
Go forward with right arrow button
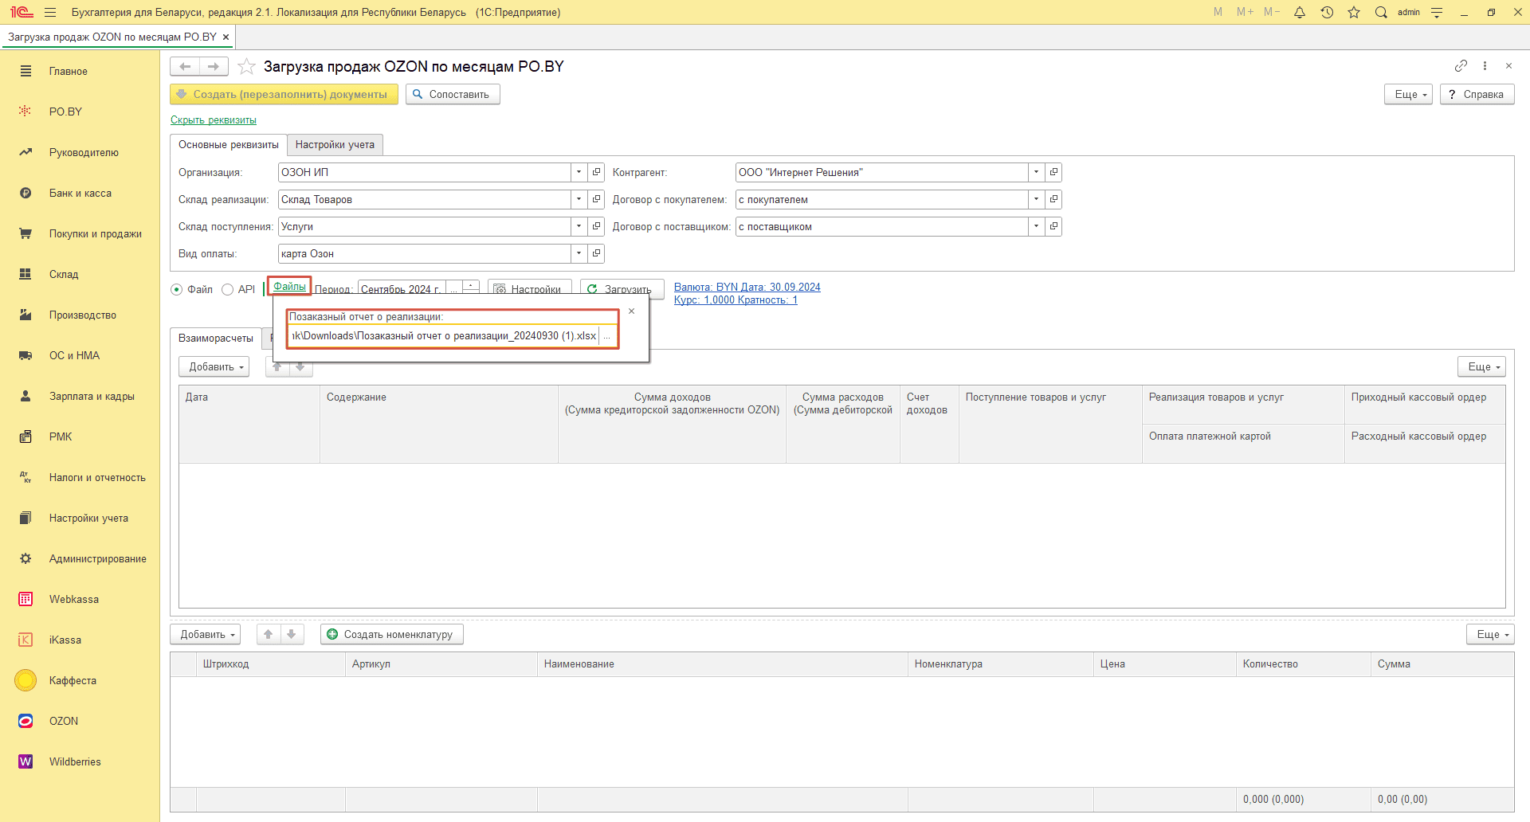coord(214,66)
